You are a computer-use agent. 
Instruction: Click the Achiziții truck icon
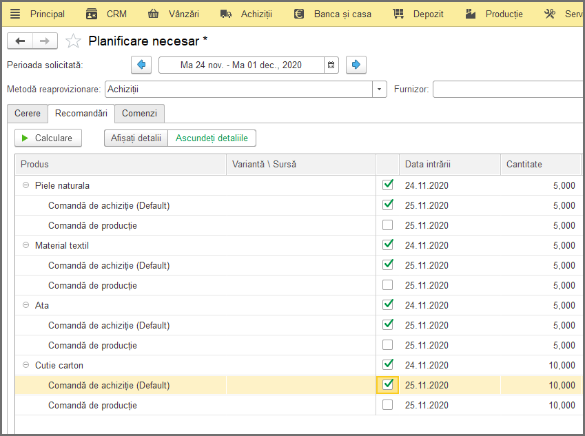(x=226, y=14)
